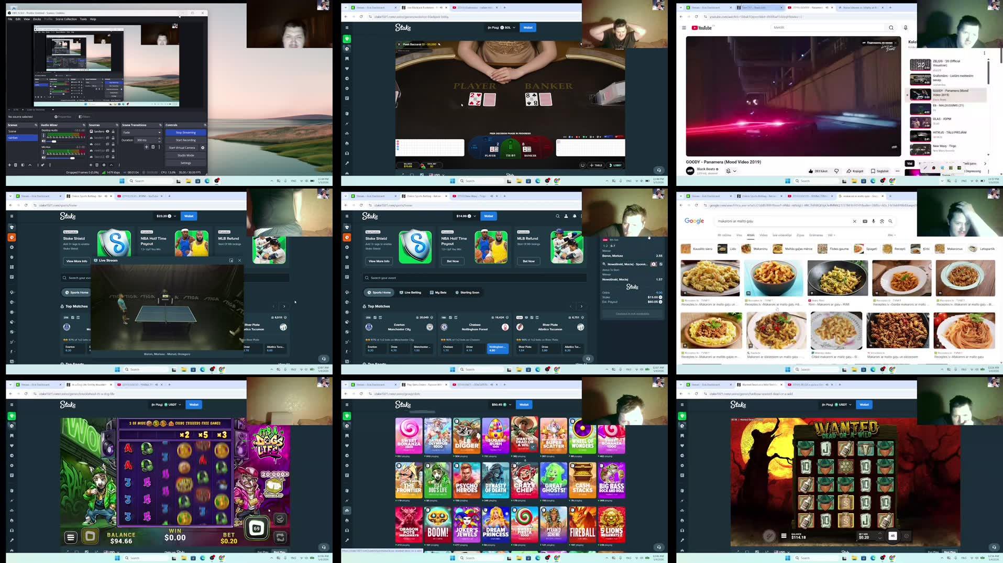Play 'OLAS - JDPM' from YouTube playlist
This screenshot has width=1003, height=563.
947,122
